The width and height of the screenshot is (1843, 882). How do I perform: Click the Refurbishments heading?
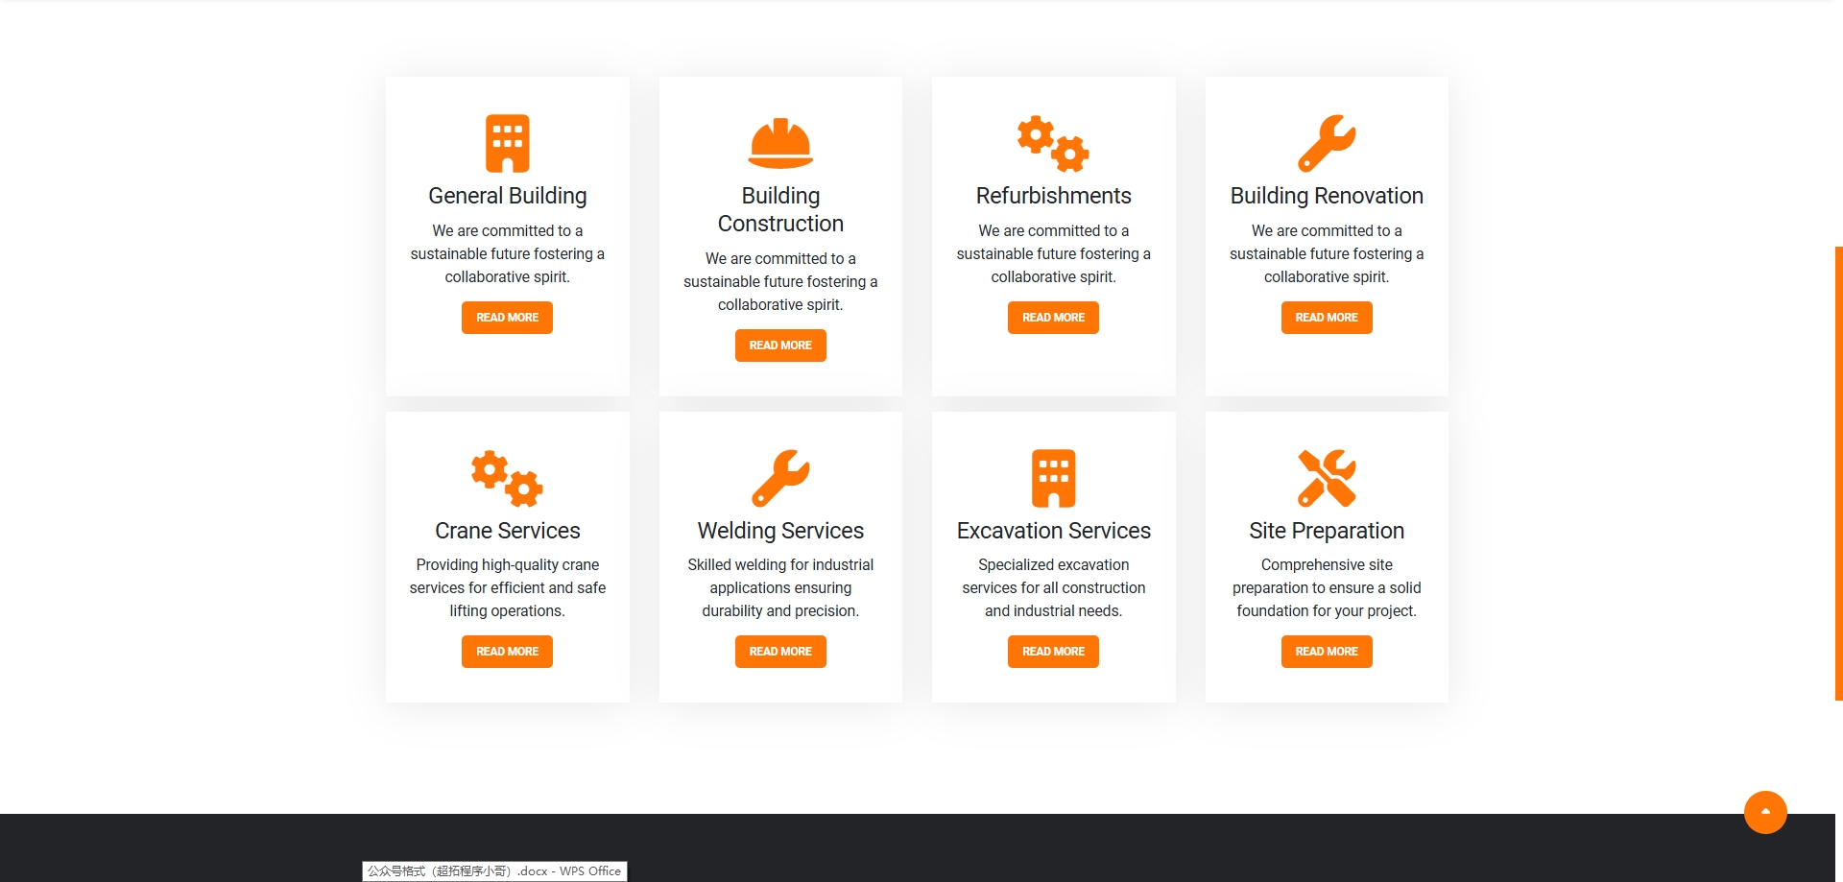pyautogui.click(x=1053, y=196)
